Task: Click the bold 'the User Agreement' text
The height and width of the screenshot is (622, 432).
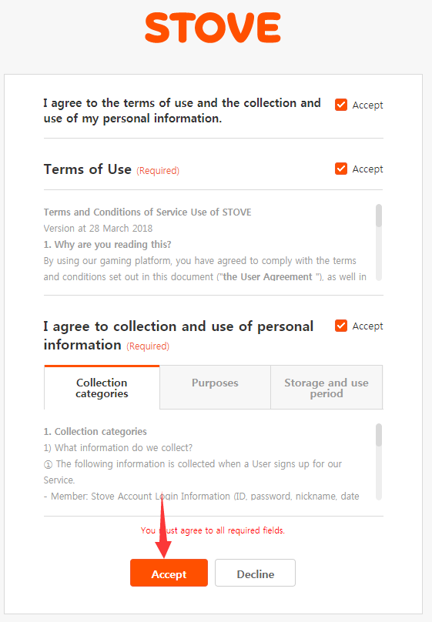Action: point(268,276)
